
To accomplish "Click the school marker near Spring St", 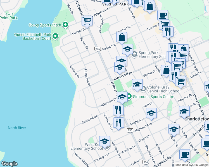I will (x=174, y=129).
